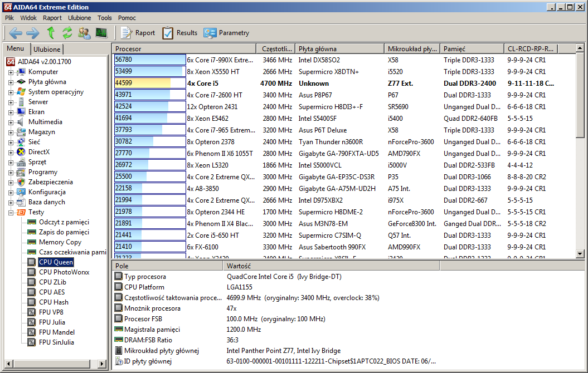Click the results list scroll down arrow
Image resolution: width=588 pixels, height=373 pixels.
(x=580, y=253)
